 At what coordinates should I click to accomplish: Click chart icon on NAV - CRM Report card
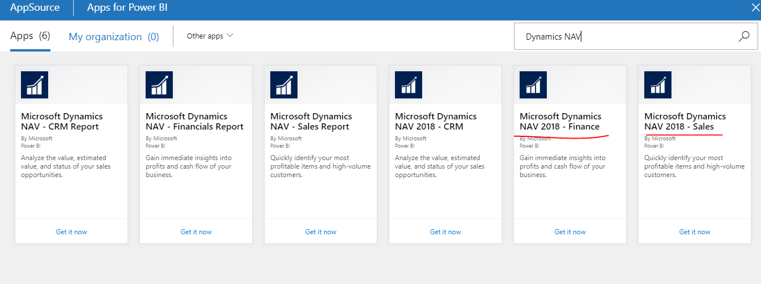(x=35, y=85)
